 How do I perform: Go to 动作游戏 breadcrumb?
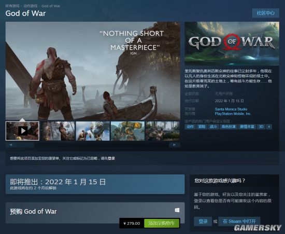pos(31,6)
